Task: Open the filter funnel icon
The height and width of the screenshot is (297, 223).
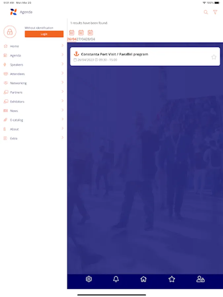Action: click(x=215, y=12)
